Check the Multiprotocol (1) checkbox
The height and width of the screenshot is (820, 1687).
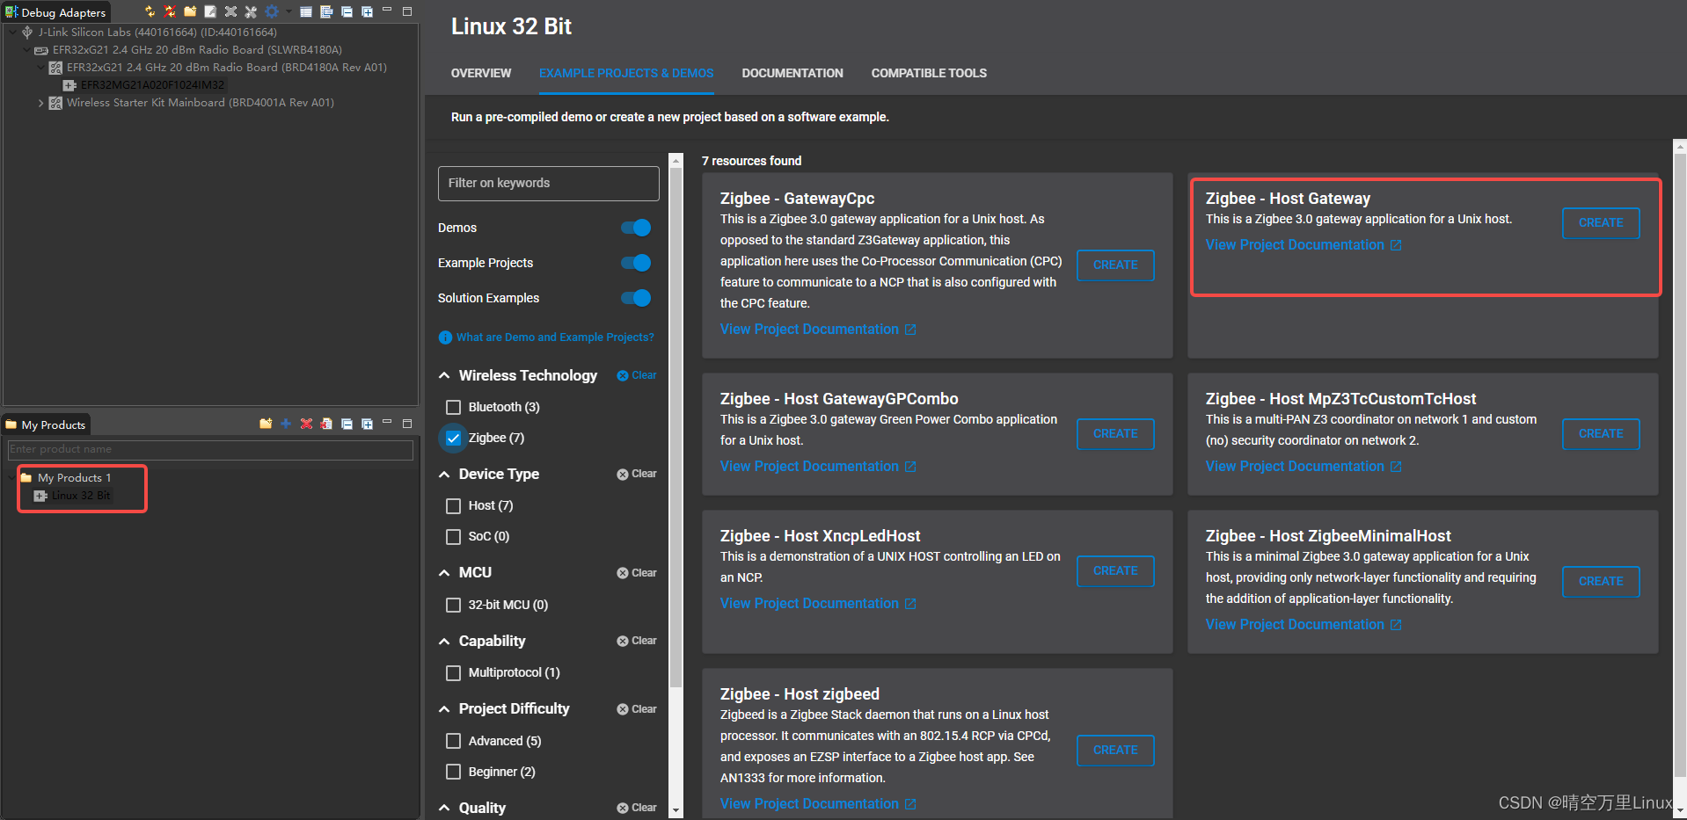point(453,672)
